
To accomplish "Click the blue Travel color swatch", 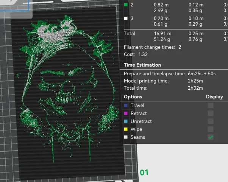I will point(126,105).
